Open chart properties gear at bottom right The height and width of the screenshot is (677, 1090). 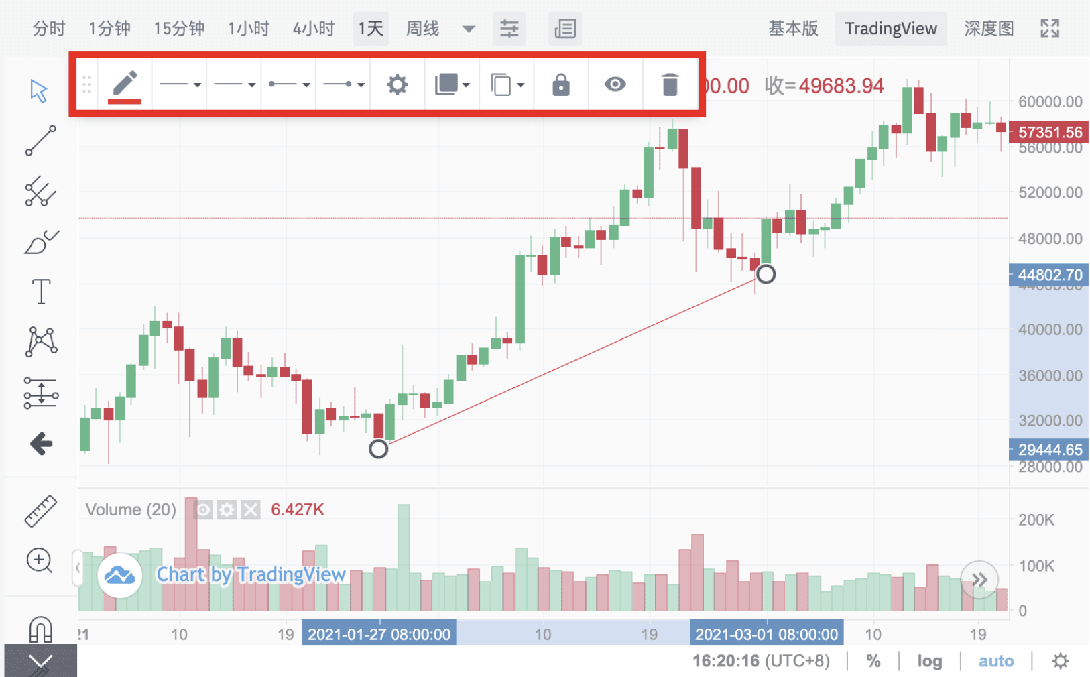1061,662
